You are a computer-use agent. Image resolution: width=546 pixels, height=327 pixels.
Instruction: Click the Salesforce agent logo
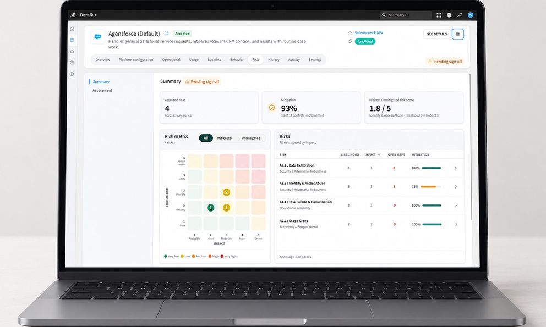[97, 36]
